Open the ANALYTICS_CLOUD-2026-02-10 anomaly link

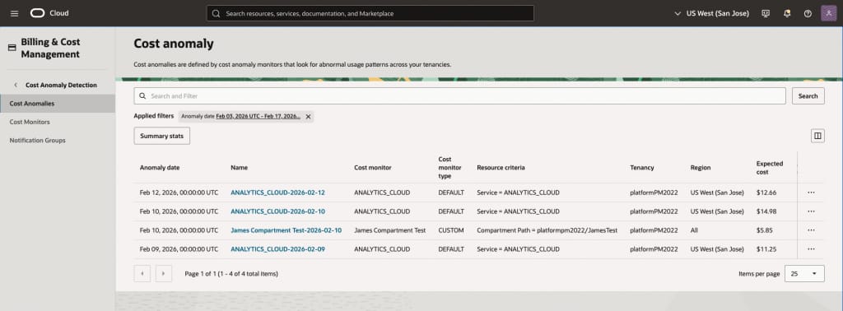click(x=277, y=211)
